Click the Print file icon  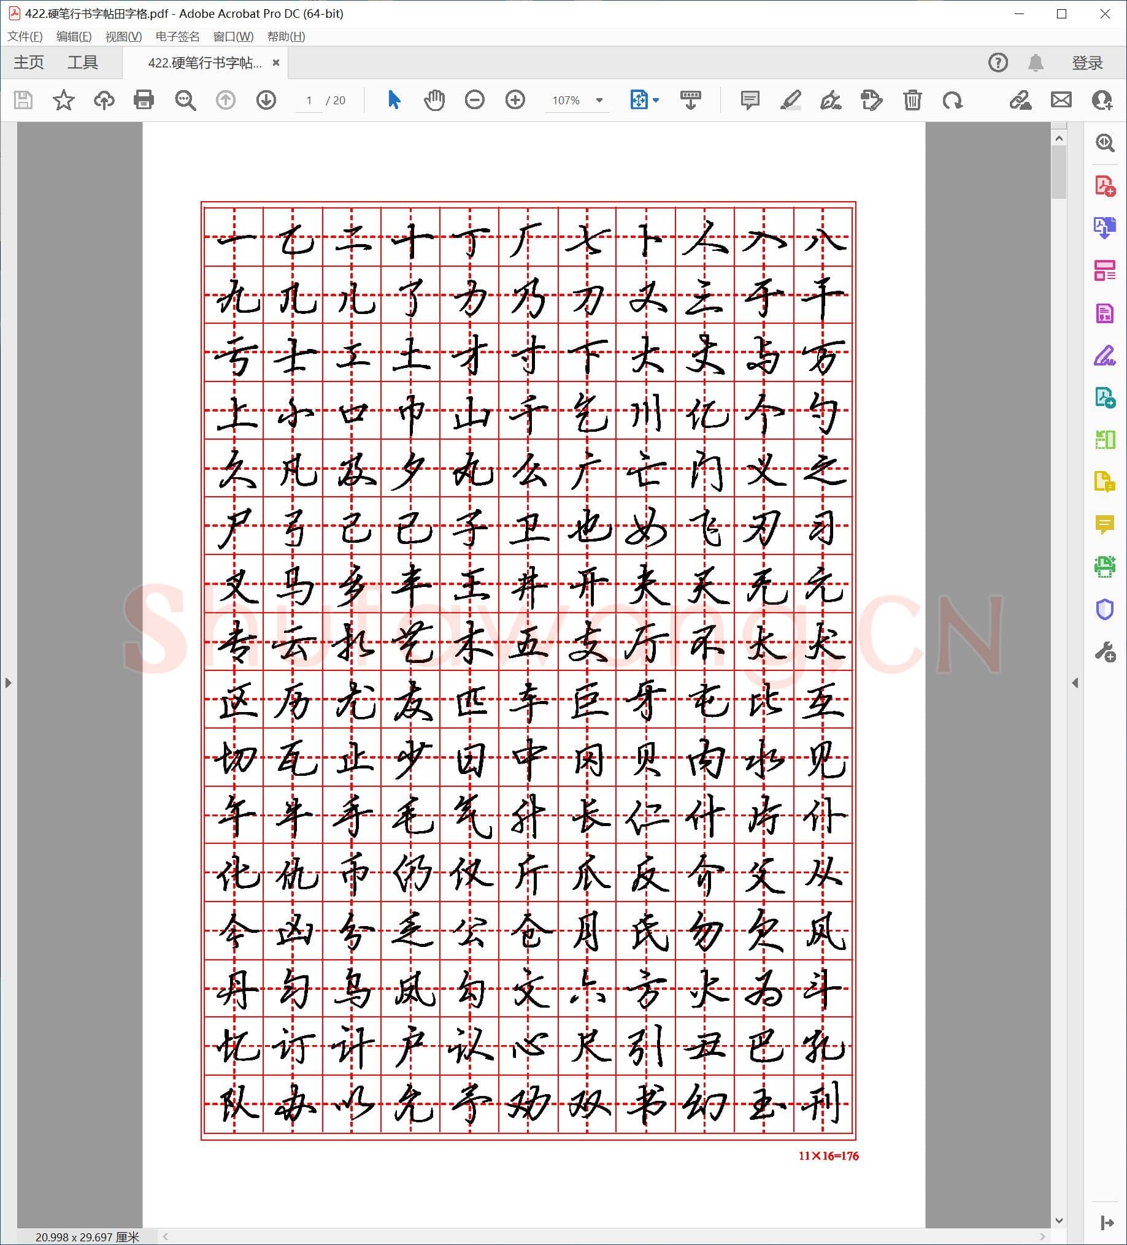click(144, 99)
